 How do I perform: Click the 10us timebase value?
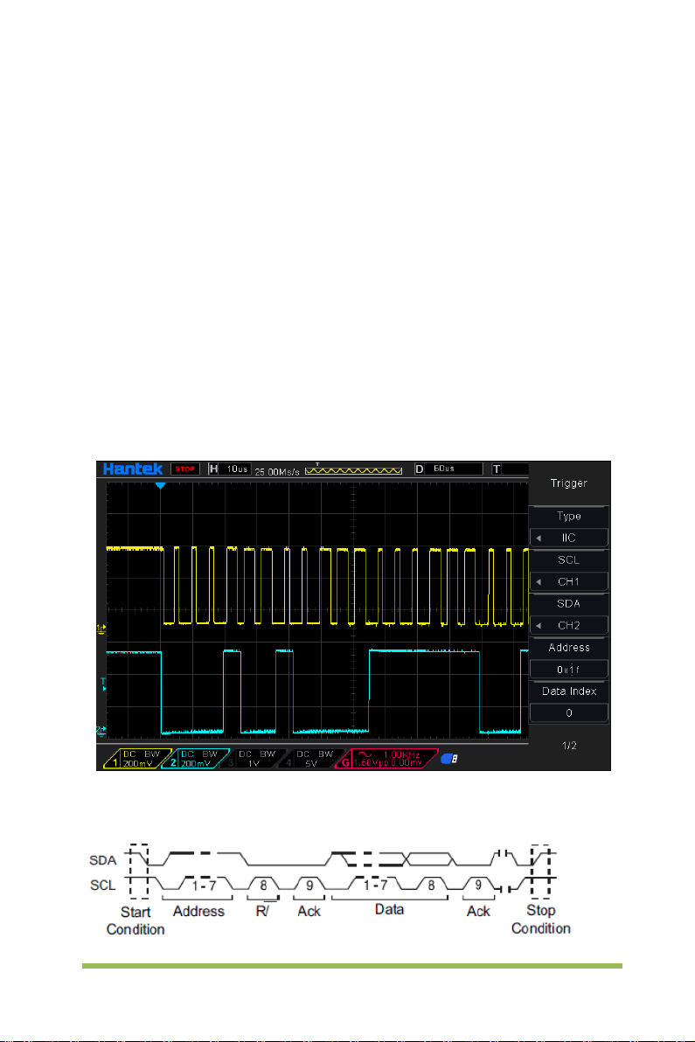pyautogui.click(x=237, y=469)
